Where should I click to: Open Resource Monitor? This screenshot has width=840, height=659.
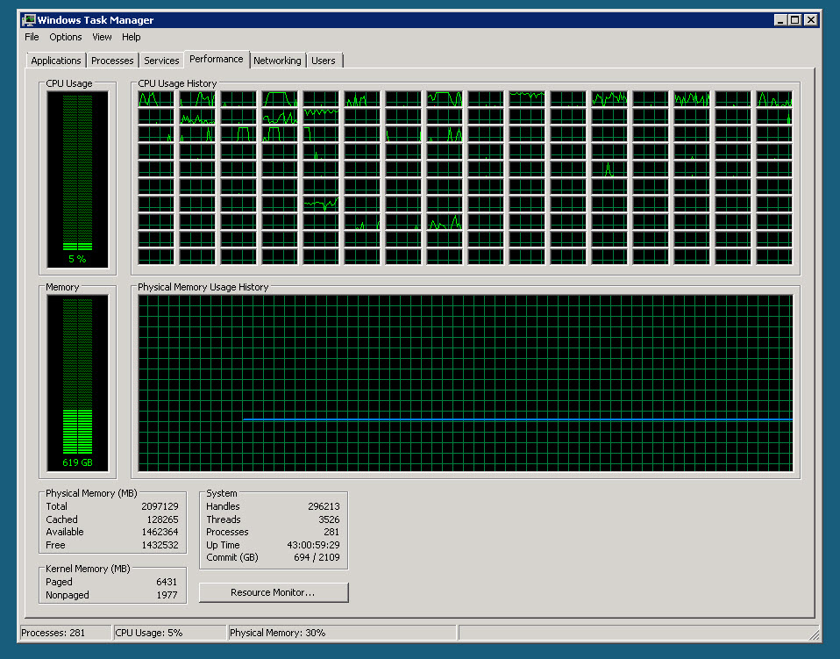274,592
